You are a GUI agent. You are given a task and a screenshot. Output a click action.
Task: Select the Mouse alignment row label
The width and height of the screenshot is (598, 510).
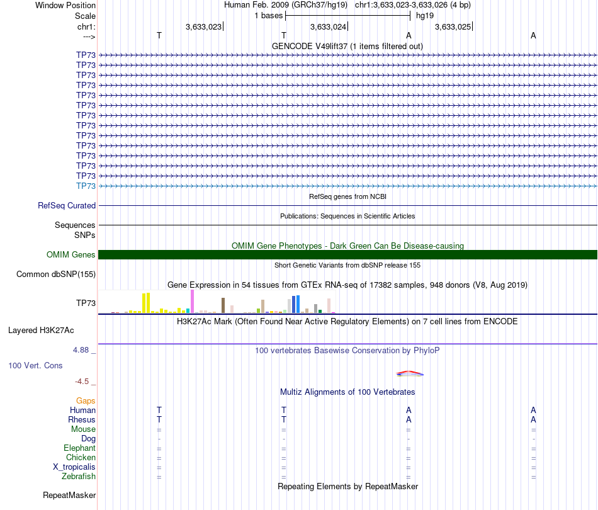[x=83, y=429]
